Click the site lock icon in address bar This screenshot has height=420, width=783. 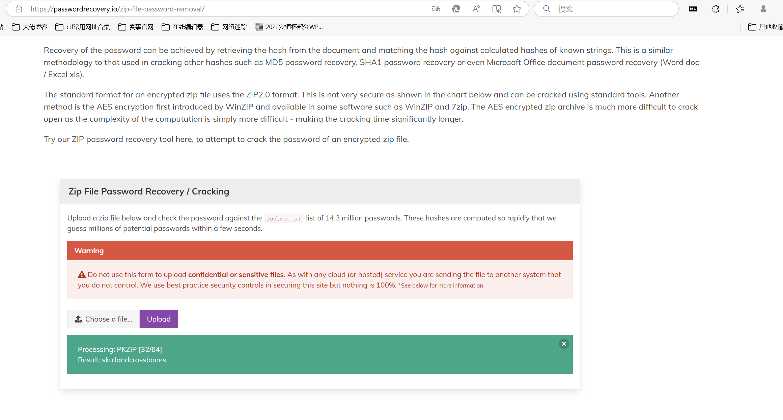[x=19, y=9]
